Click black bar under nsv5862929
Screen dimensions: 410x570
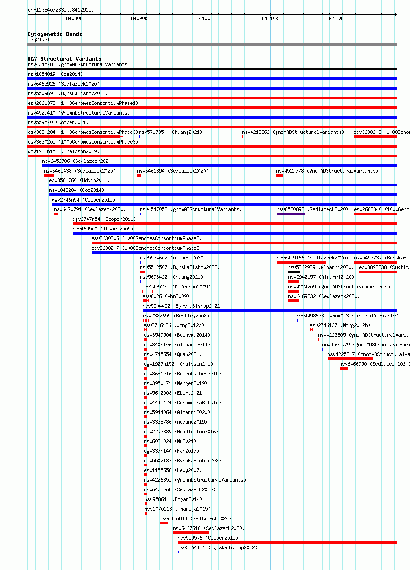click(x=294, y=272)
